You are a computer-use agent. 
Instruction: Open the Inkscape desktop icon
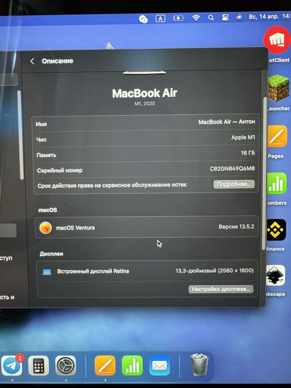[x=275, y=275]
